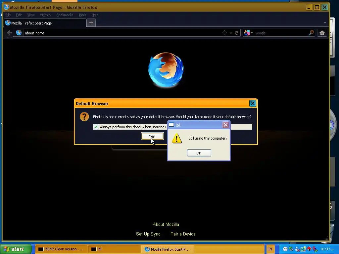
Task: Click 'Still using this computer?' message text
Action: (208, 138)
